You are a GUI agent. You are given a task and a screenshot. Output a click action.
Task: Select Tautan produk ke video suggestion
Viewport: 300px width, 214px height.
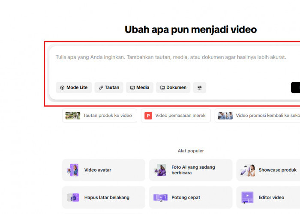pyautogui.click(x=100, y=116)
